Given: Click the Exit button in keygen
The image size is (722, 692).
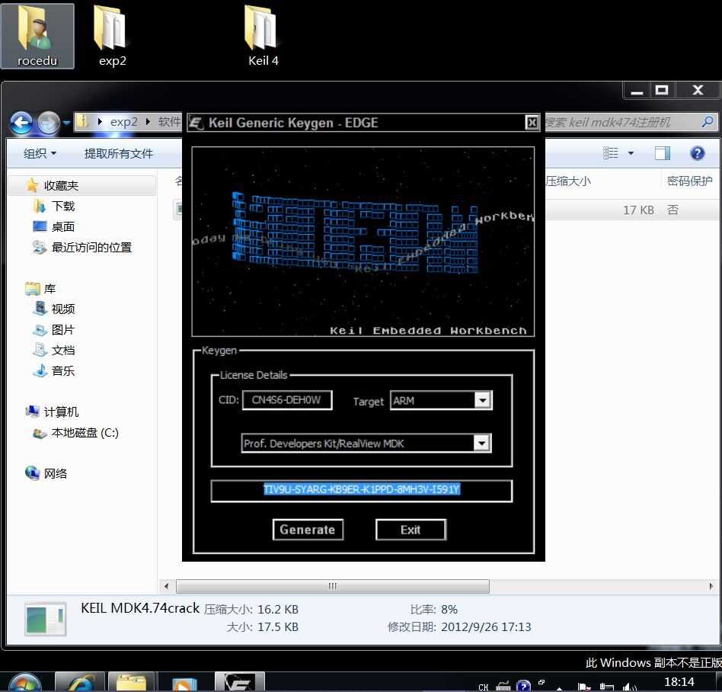Looking at the screenshot, I should coord(411,530).
